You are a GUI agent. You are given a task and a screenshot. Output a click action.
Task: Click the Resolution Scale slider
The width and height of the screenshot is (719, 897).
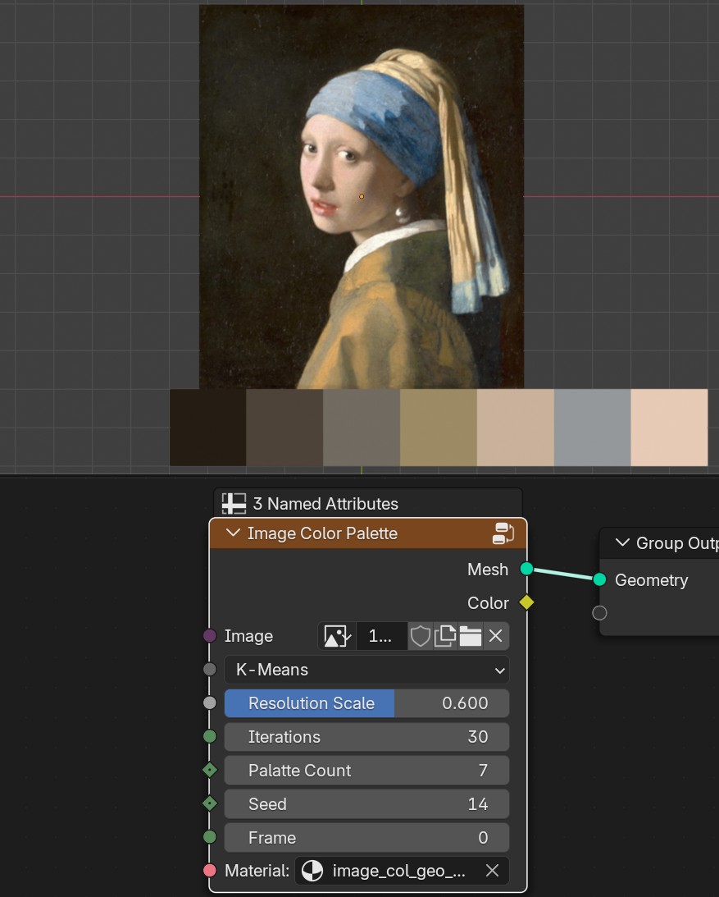[x=366, y=703]
